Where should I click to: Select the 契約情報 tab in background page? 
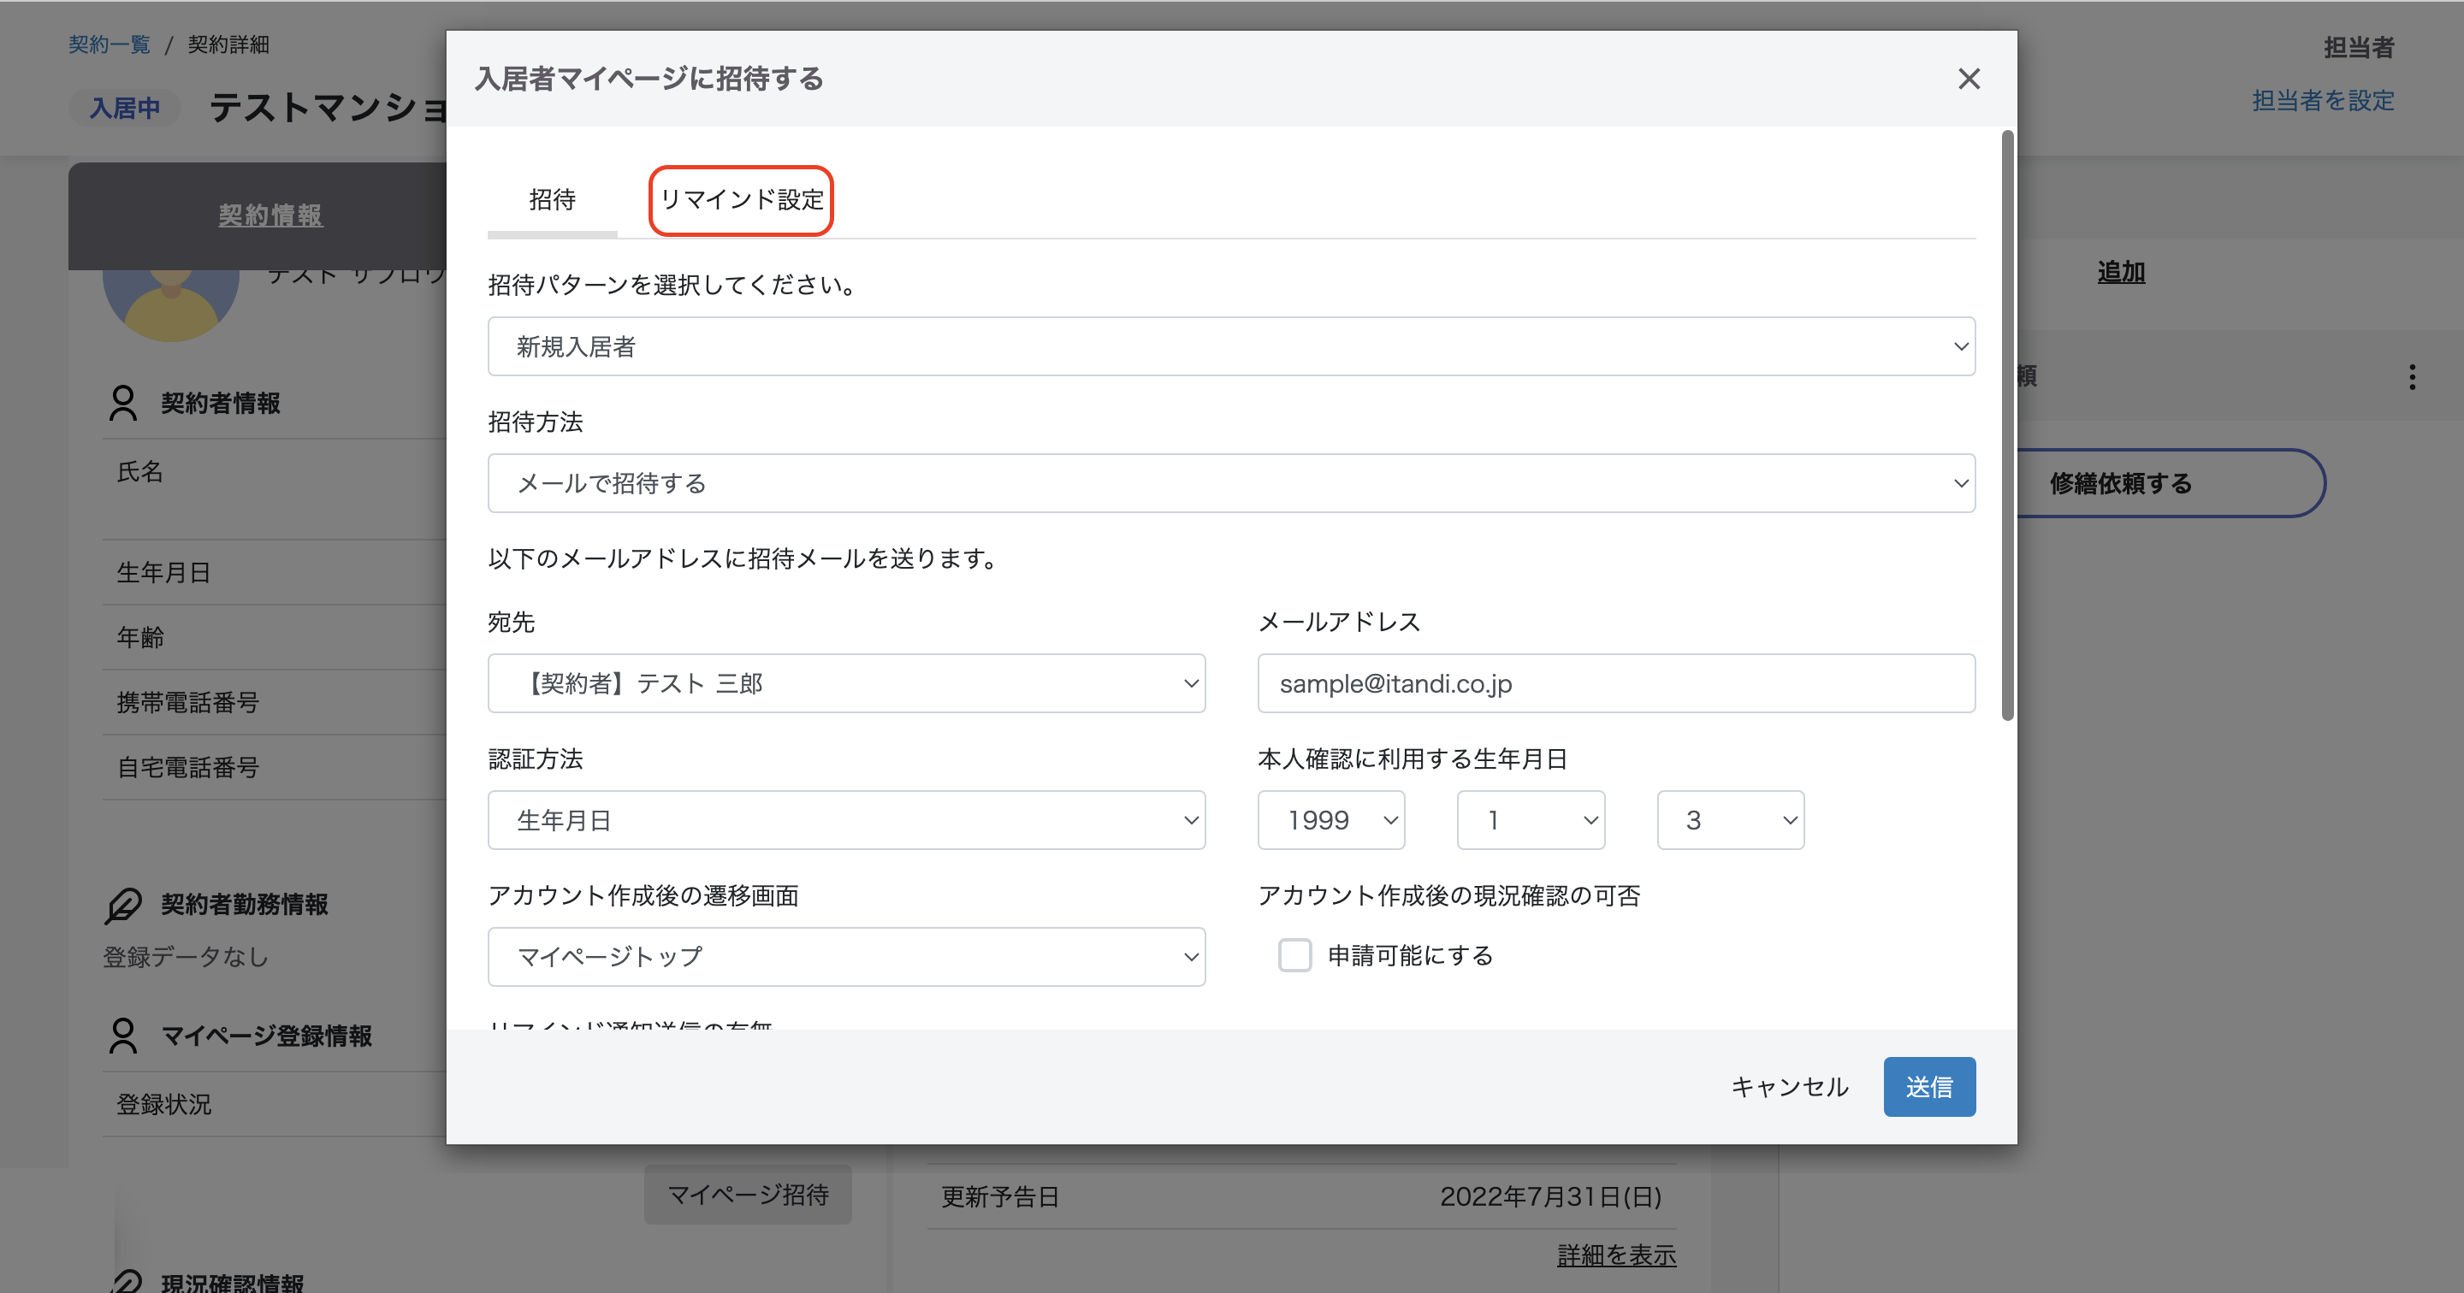[270, 215]
